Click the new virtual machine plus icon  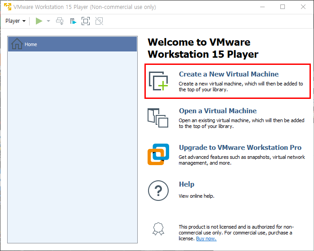click(x=158, y=81)
